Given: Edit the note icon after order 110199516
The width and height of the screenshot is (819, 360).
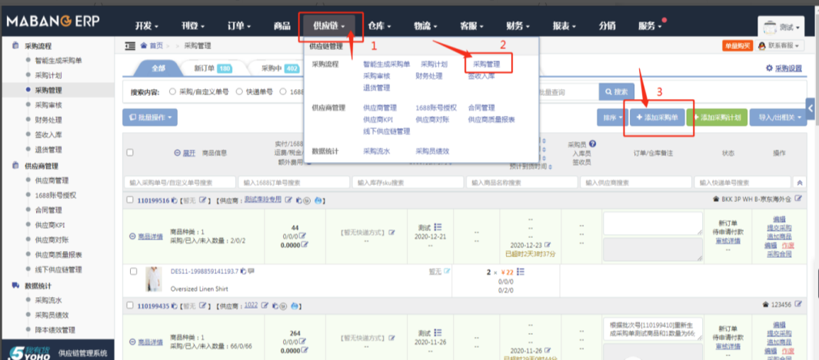Looking at the screenshot, I should click(x=203, y=200).
